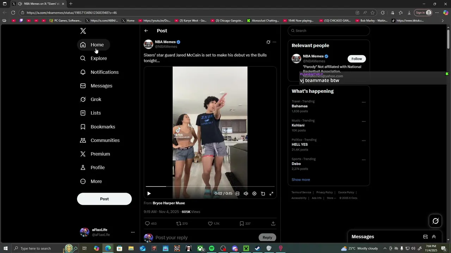The height and width of the screenshot is (253, 451).
Task: Open the Terms of Service link
Action: [x=301, y=193]
